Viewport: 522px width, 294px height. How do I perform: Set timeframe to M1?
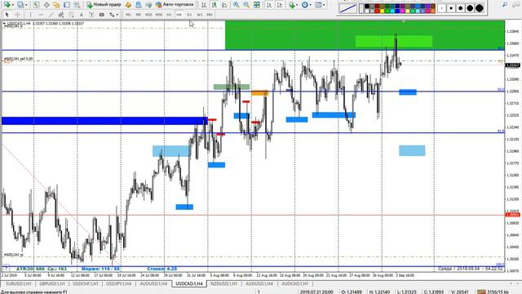[128, 15]
